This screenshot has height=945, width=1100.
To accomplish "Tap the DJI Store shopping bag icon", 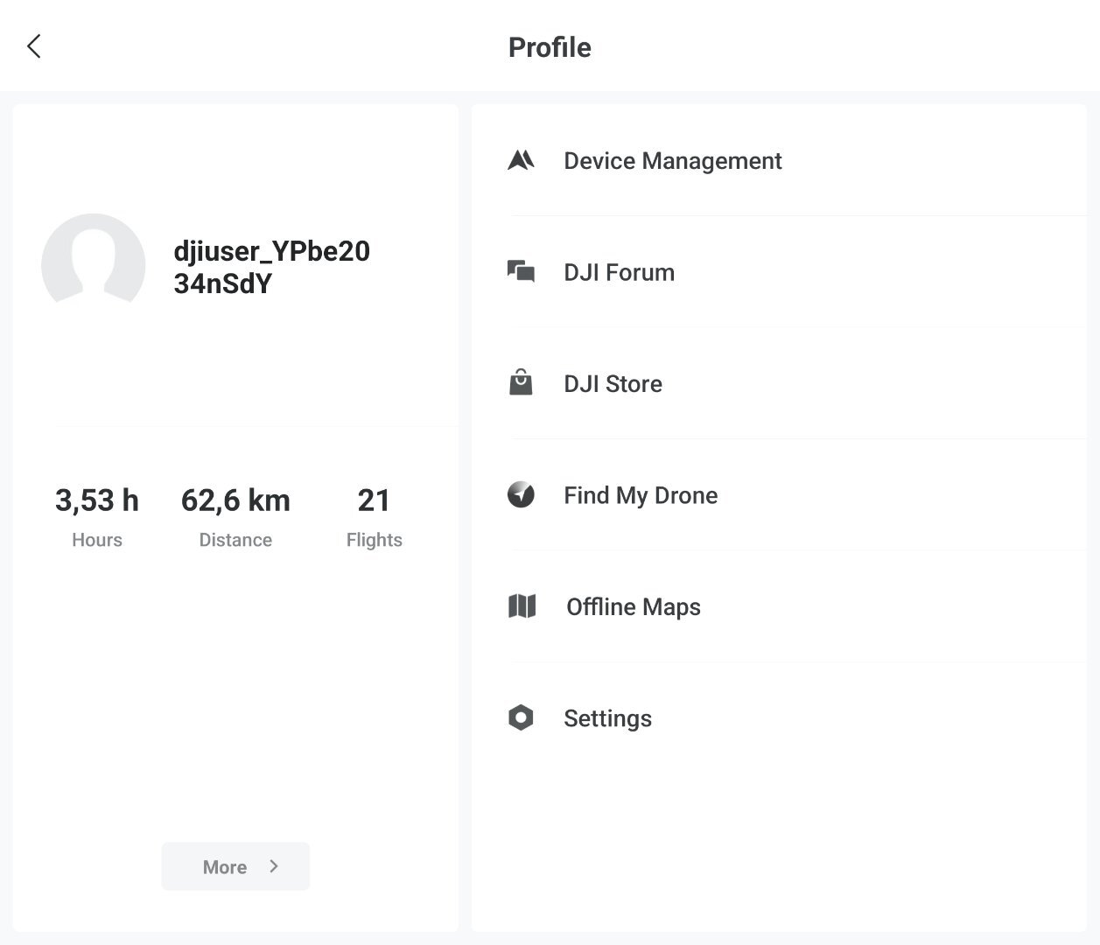I will (521, 382).
